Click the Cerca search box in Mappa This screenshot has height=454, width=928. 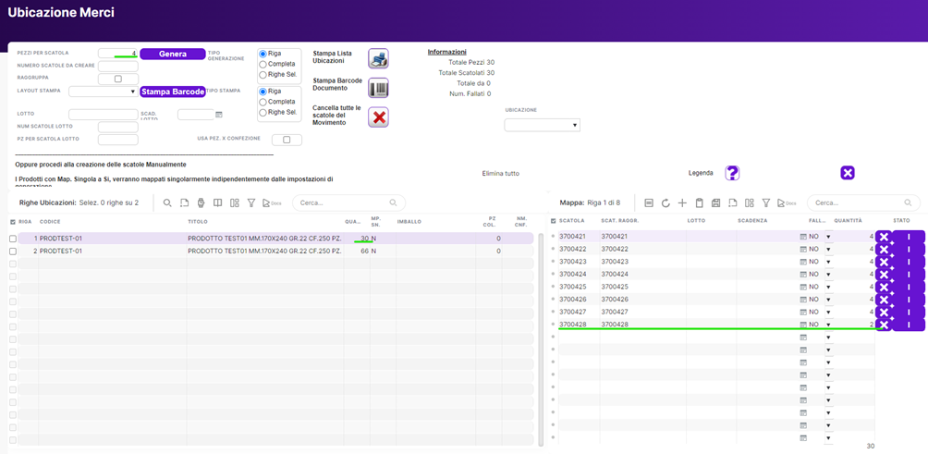(863, 202)
